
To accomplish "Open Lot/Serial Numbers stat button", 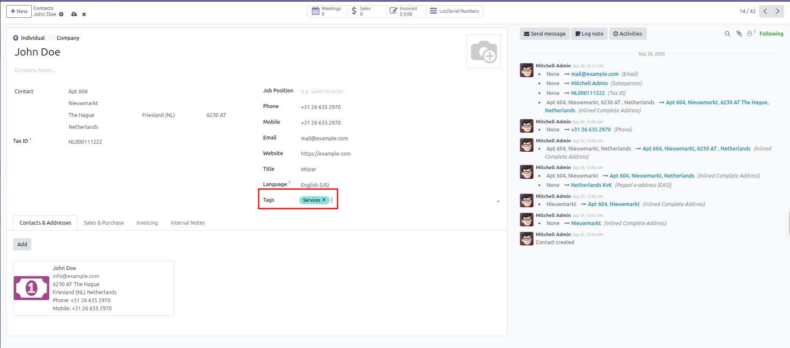I will [455, 11].
